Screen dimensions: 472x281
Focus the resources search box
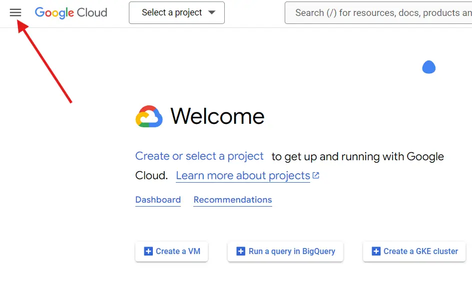click(380, 13)
